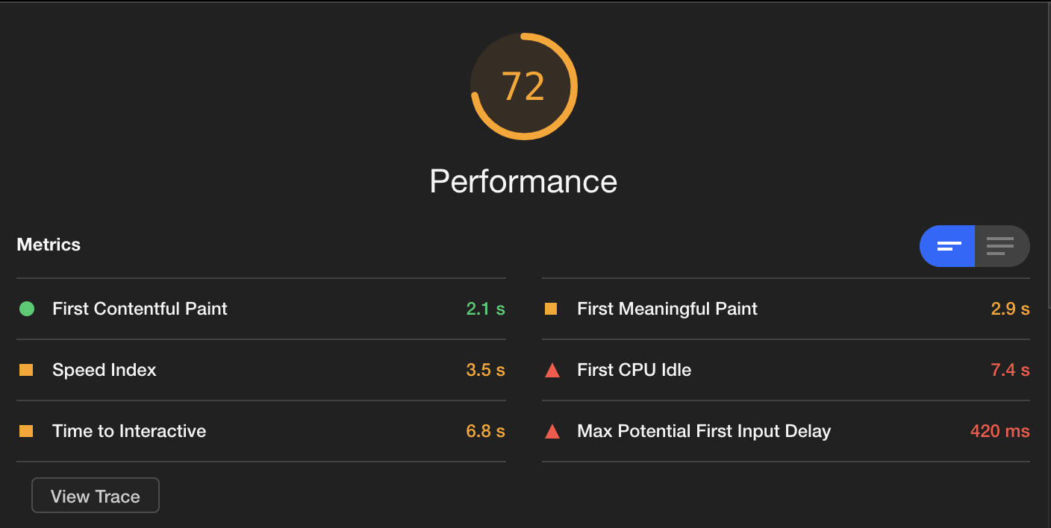The width and height of the screenshot is (1051, 528).
Task: Select the Time to Interactive label
Action: [129, 431]
